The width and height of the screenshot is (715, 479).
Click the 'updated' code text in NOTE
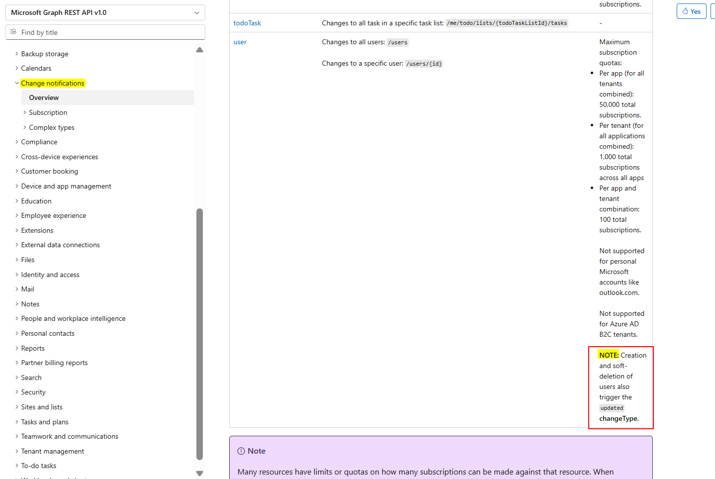point(612,408)
